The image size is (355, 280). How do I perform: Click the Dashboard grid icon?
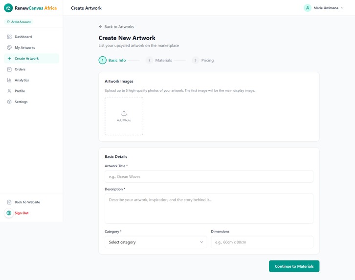click(x=9, y=37)
